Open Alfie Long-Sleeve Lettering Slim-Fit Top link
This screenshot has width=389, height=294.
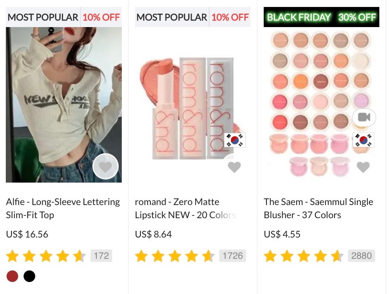tap(63, 209)
